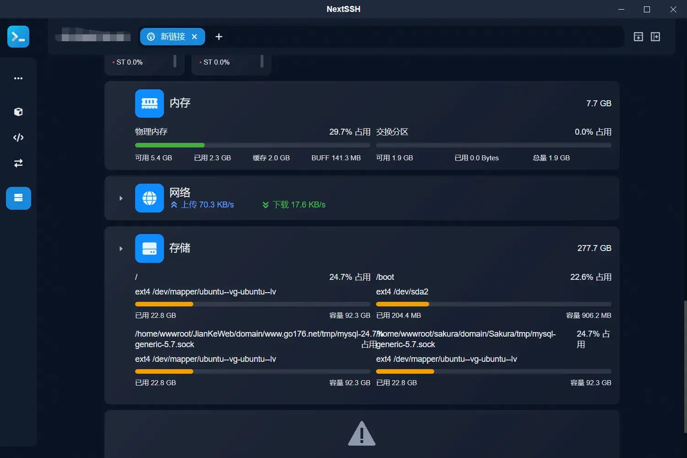This screenshot has height=458, width=687.
Task: Close the 新链接 tab
Action: (195, 37)
